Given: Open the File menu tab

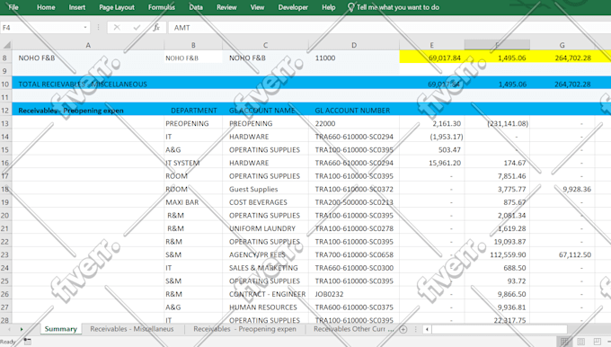Looking at the screenshot, I should pos(13,7).
